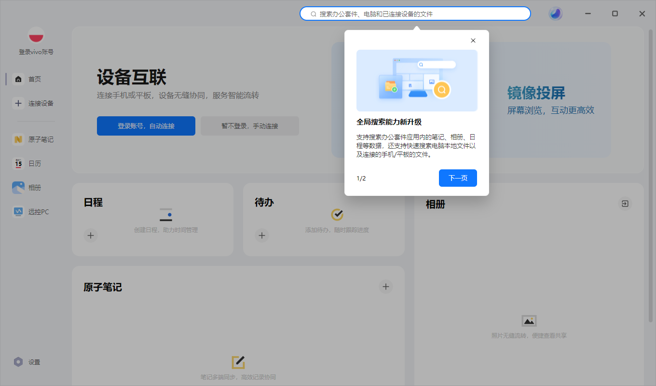The height and width of the screenshot is (386, 656).
Task: Click the popup search illustration image
Action: point(417,81)
